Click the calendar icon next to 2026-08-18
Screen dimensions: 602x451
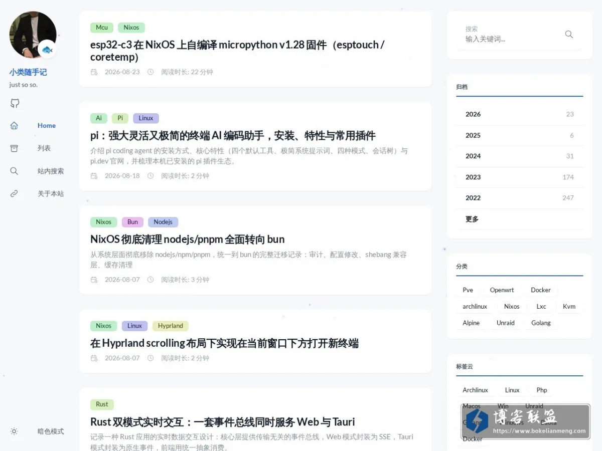(94, 176)
